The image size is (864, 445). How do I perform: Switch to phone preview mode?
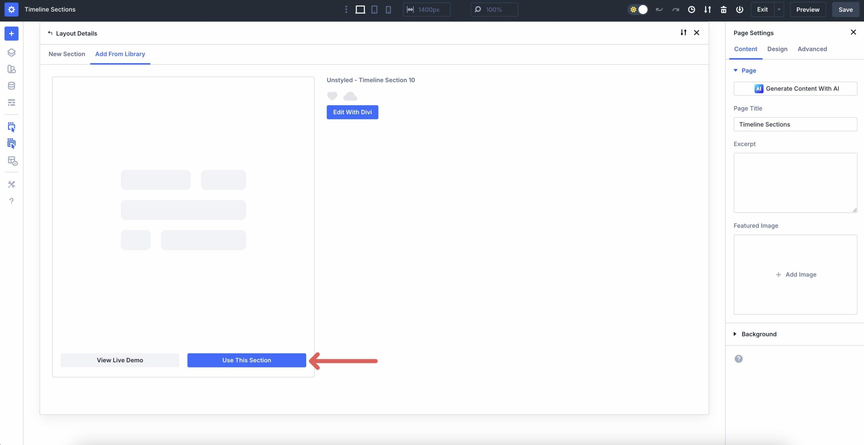(388, 9)
